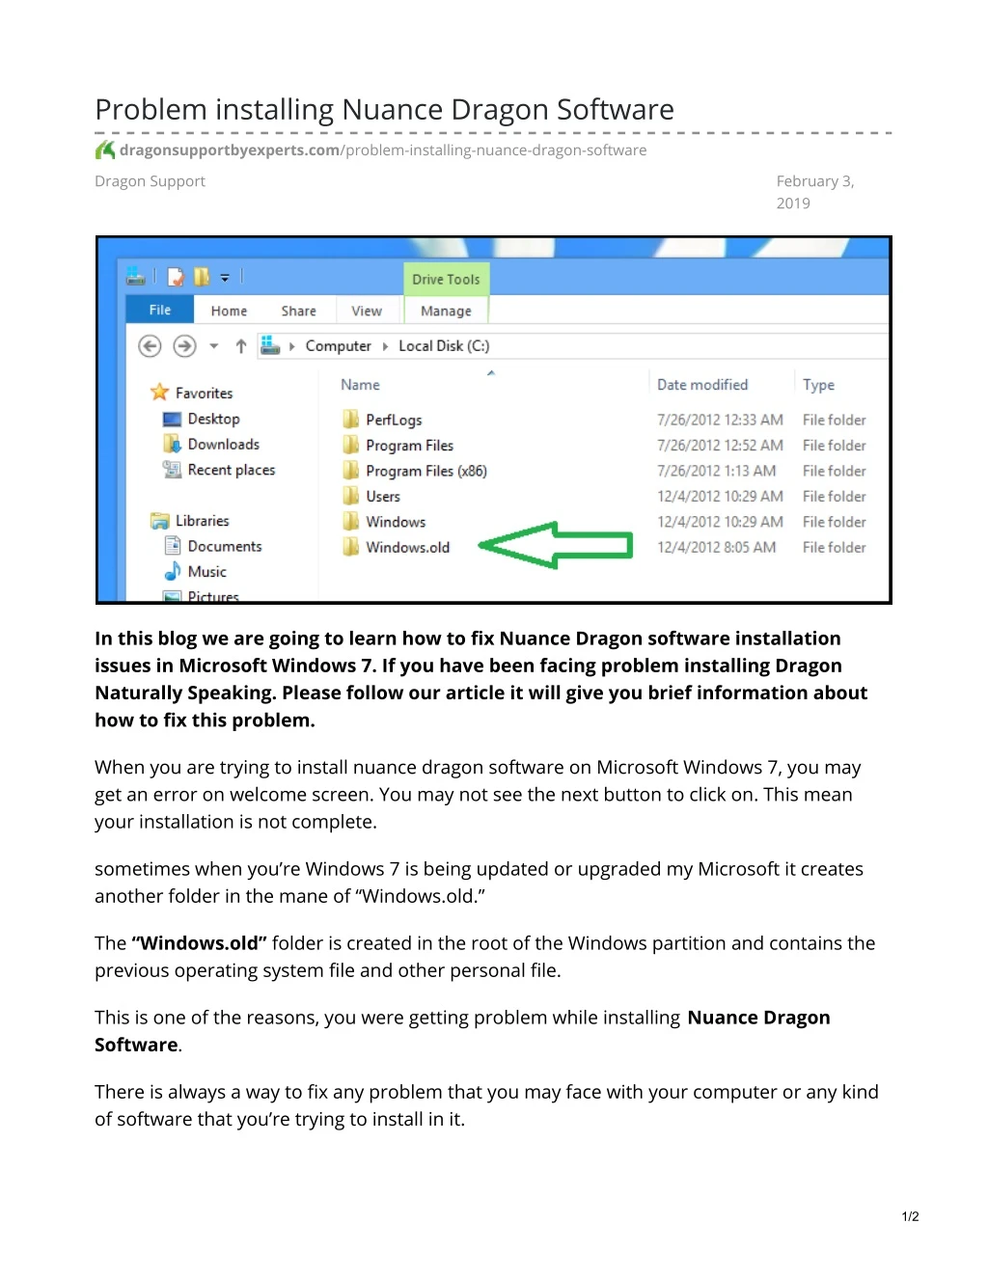Open the File ribbon tab
988x1278 pixels.
[160, 310]
